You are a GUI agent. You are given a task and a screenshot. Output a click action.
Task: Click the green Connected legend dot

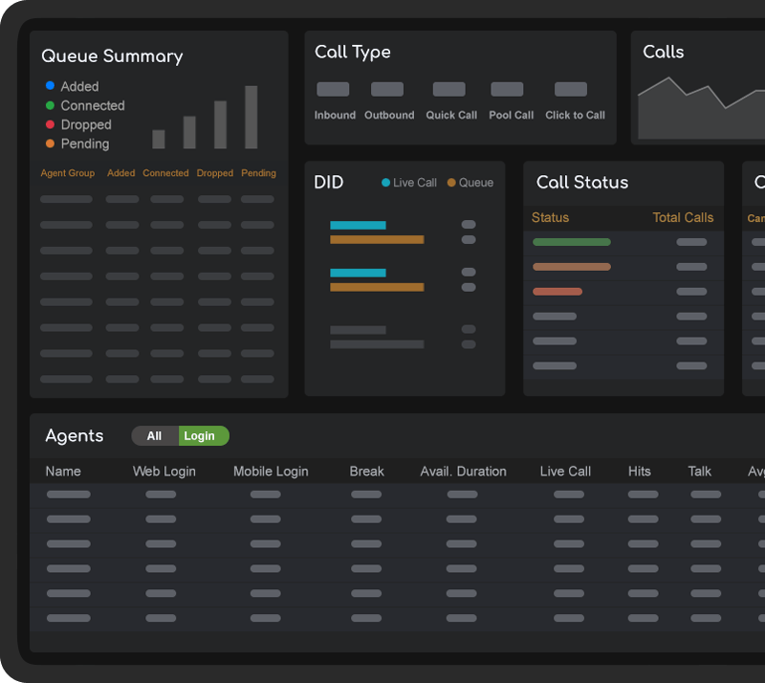tap(50, 105)
